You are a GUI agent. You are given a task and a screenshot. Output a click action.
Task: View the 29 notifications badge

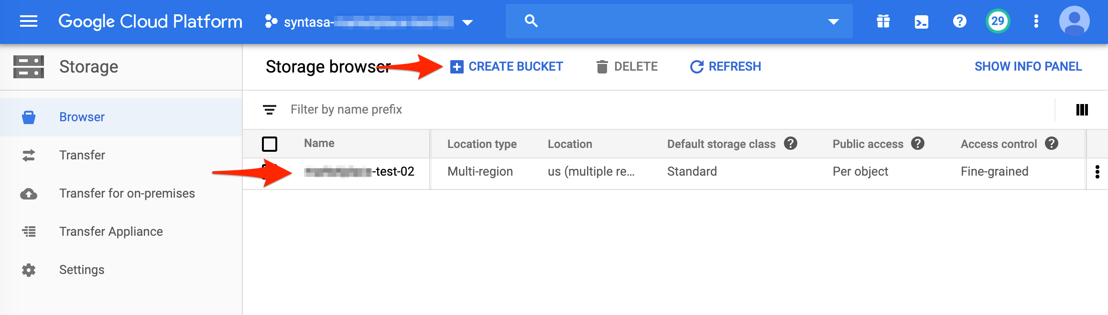click(998, 21)
